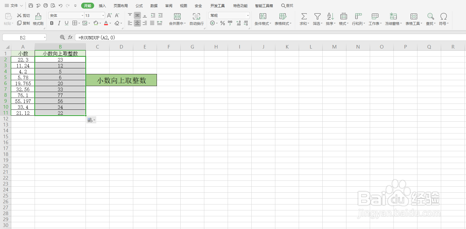Increase indent of cell contents
The image size is (466, 229).
[x=160, y=15]
